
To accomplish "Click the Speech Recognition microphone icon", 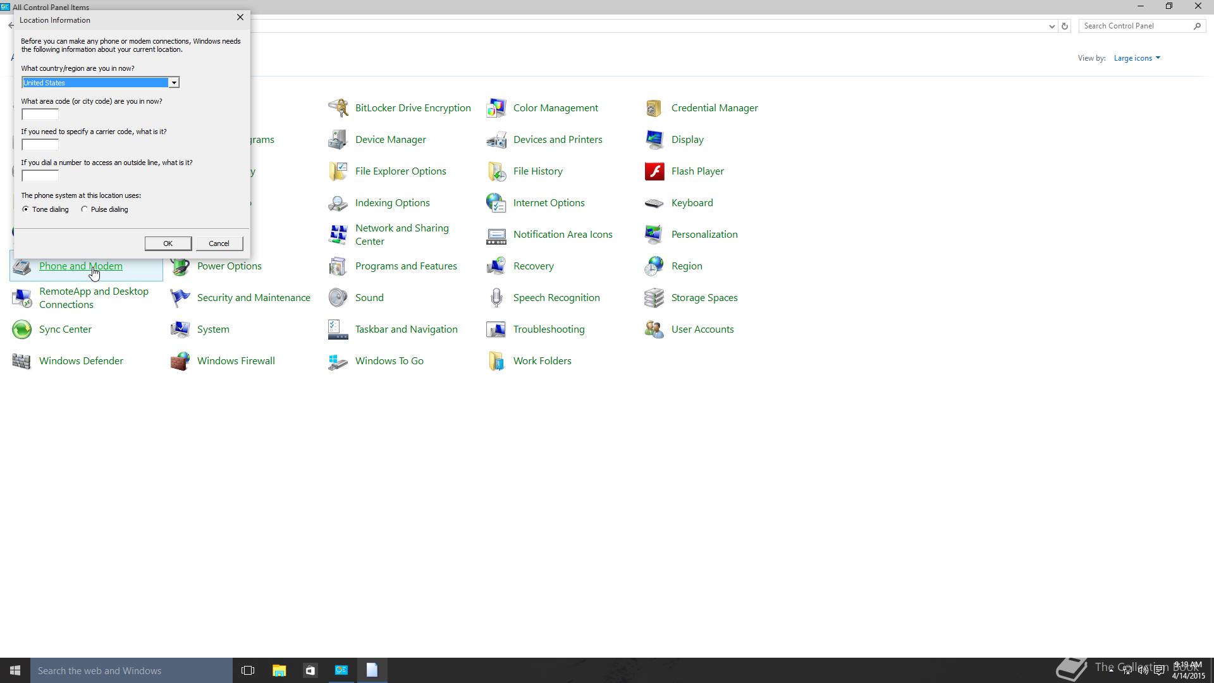I will coord(496,298).
